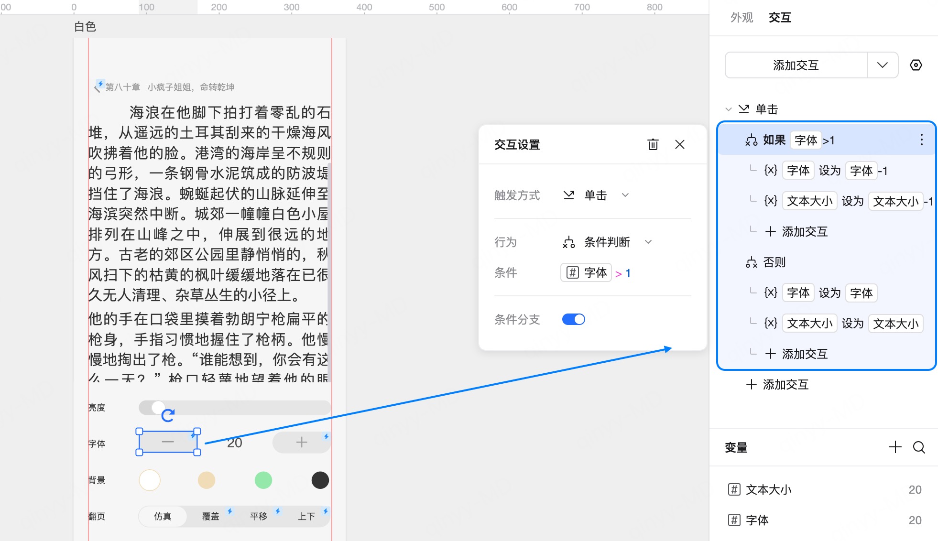This screenshot has height=541, width=938.
Task: Collapse the 单击 interaction group
Action: pyautogui.click(x=729, y=109)
